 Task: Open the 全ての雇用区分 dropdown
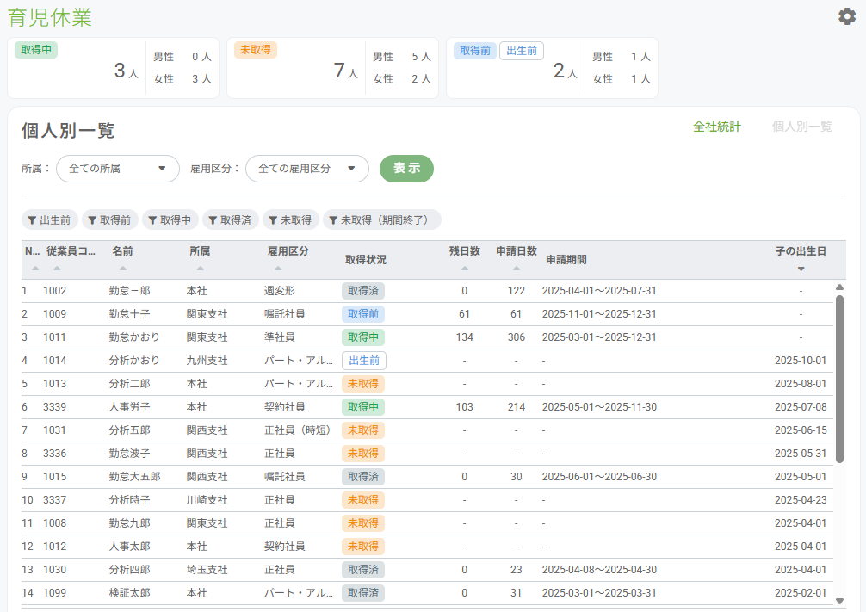(x=307, y=169)
